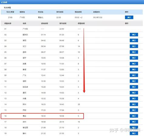Click departure time 16:43
144x136 pixels.
[x=62, y=104]
